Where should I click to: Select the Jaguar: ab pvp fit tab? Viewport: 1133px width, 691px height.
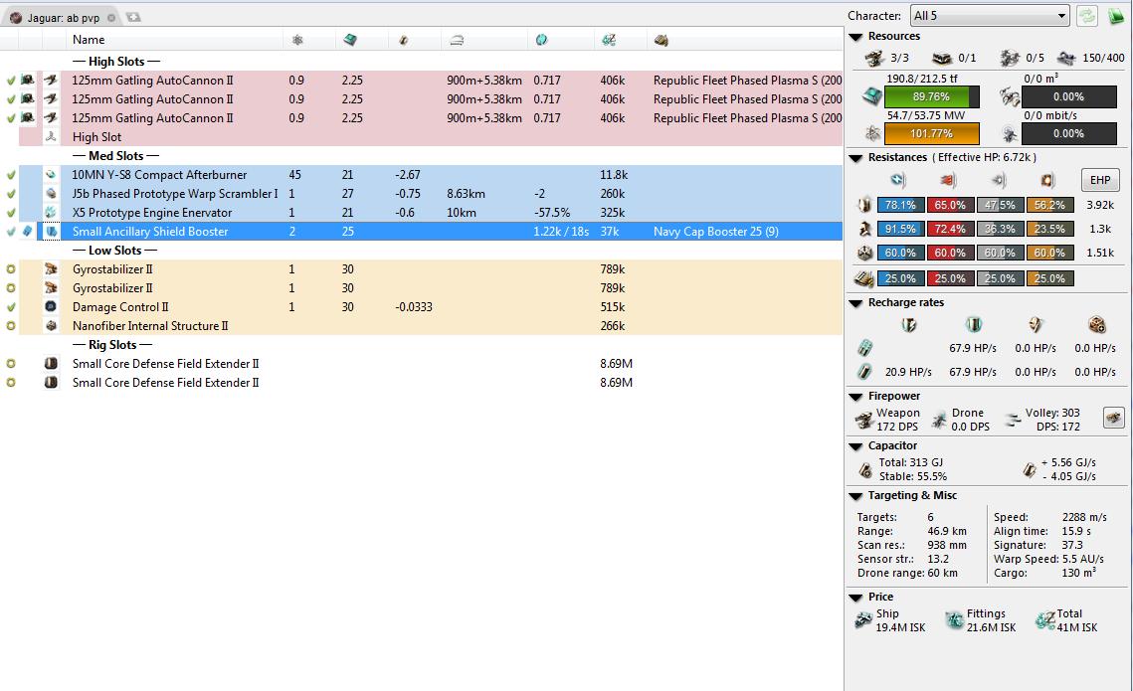pos(63,17)
